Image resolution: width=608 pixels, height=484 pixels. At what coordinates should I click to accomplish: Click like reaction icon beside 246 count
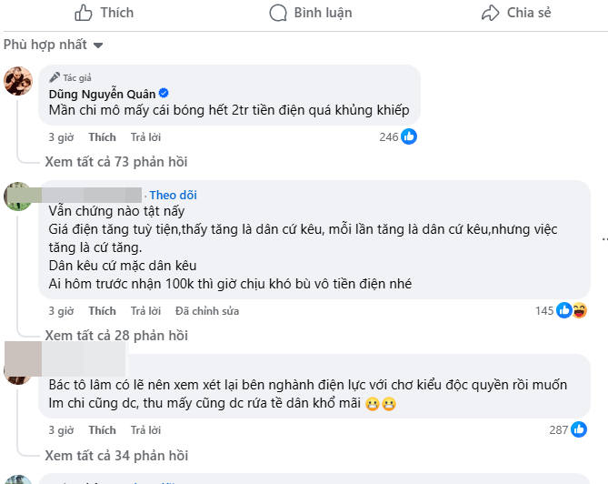(x=409, y=136)
